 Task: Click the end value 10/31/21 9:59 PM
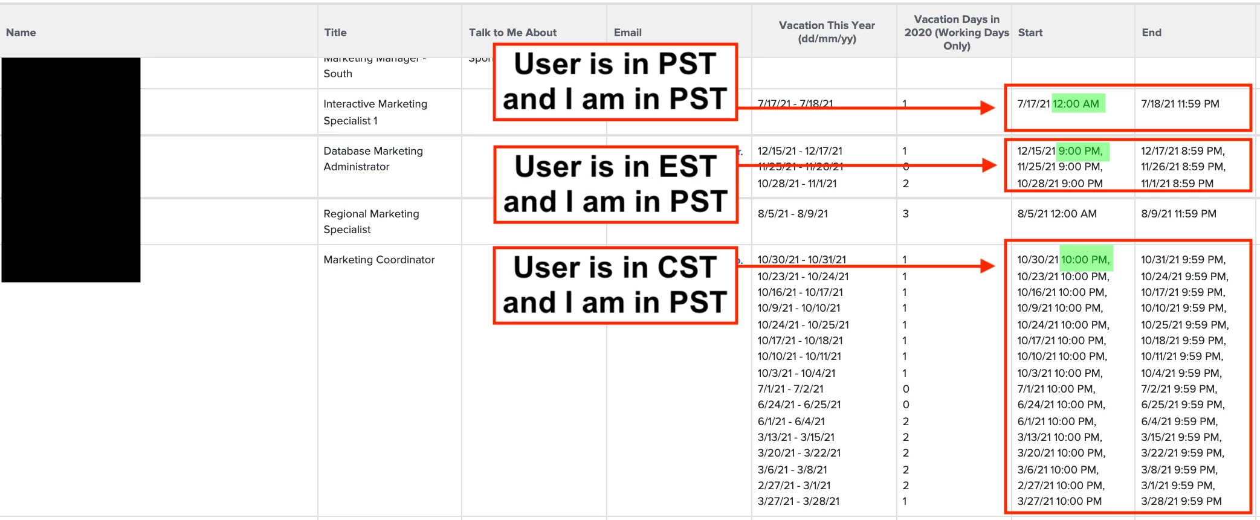coord(1183,260)
